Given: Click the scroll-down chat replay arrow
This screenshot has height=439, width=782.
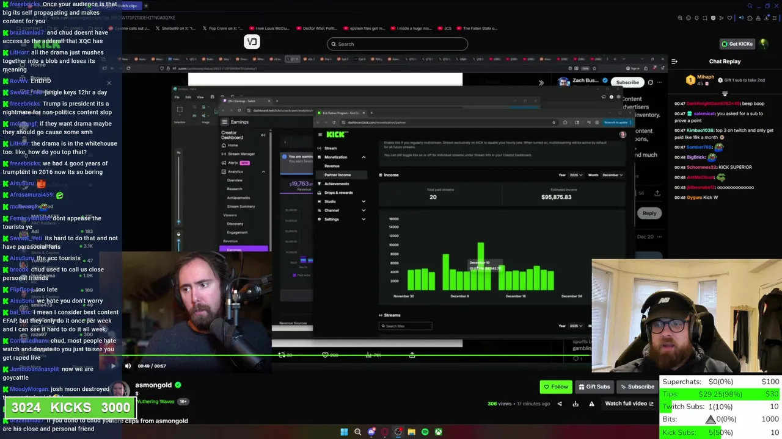Looking at the screenshot, I should pyautogui.click(x=725, y=94).
